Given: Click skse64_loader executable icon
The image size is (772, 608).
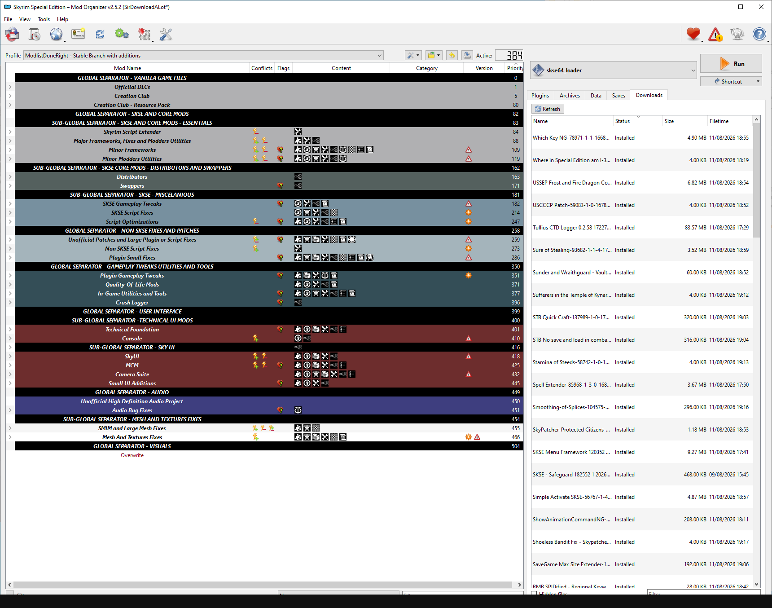Looking at the screenshot, I should point(538,70).
